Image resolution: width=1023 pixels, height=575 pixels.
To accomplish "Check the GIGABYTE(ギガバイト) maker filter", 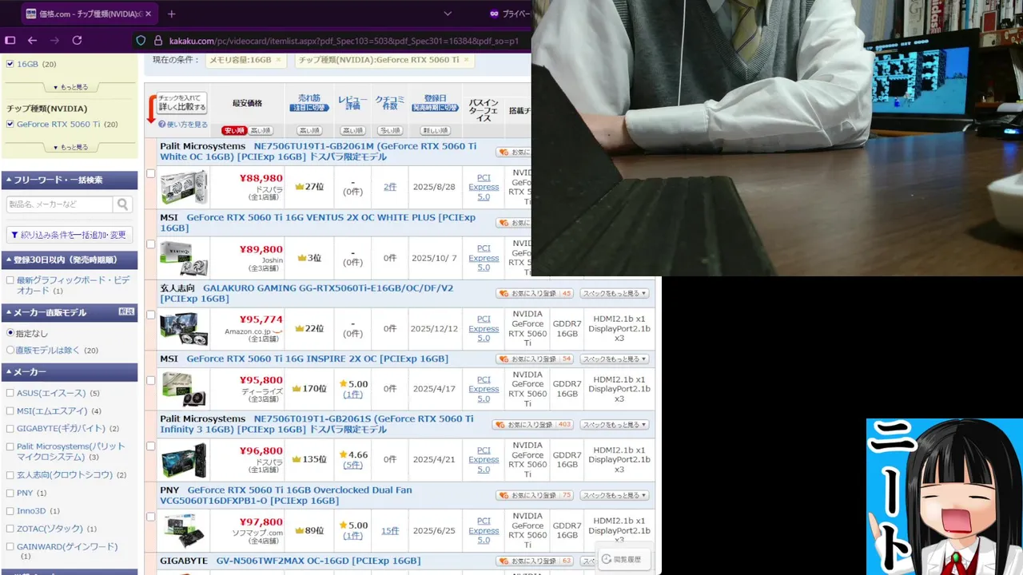I will point(10,428).
